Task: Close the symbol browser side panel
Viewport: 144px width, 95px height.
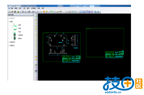Action: coord(33,15)
